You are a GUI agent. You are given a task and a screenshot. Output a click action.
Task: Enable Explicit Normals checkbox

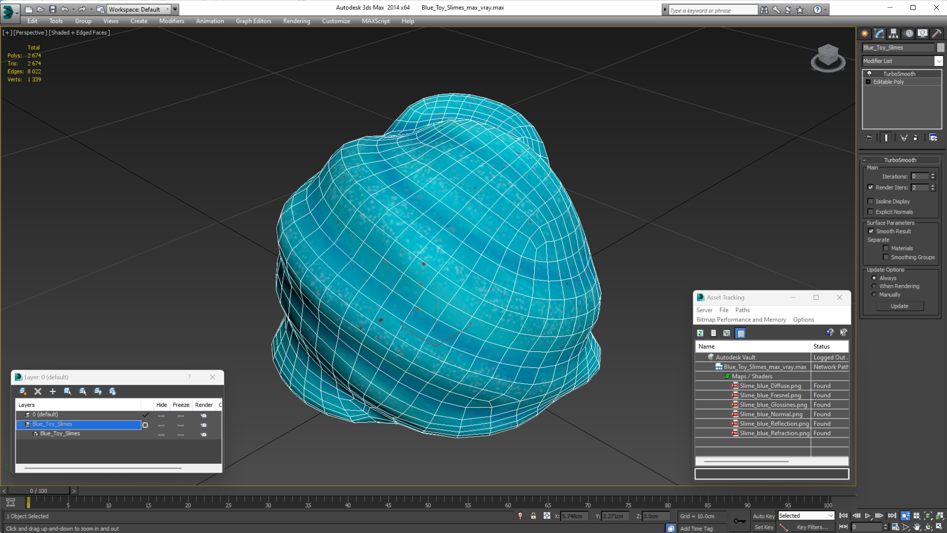pos(871,212)
